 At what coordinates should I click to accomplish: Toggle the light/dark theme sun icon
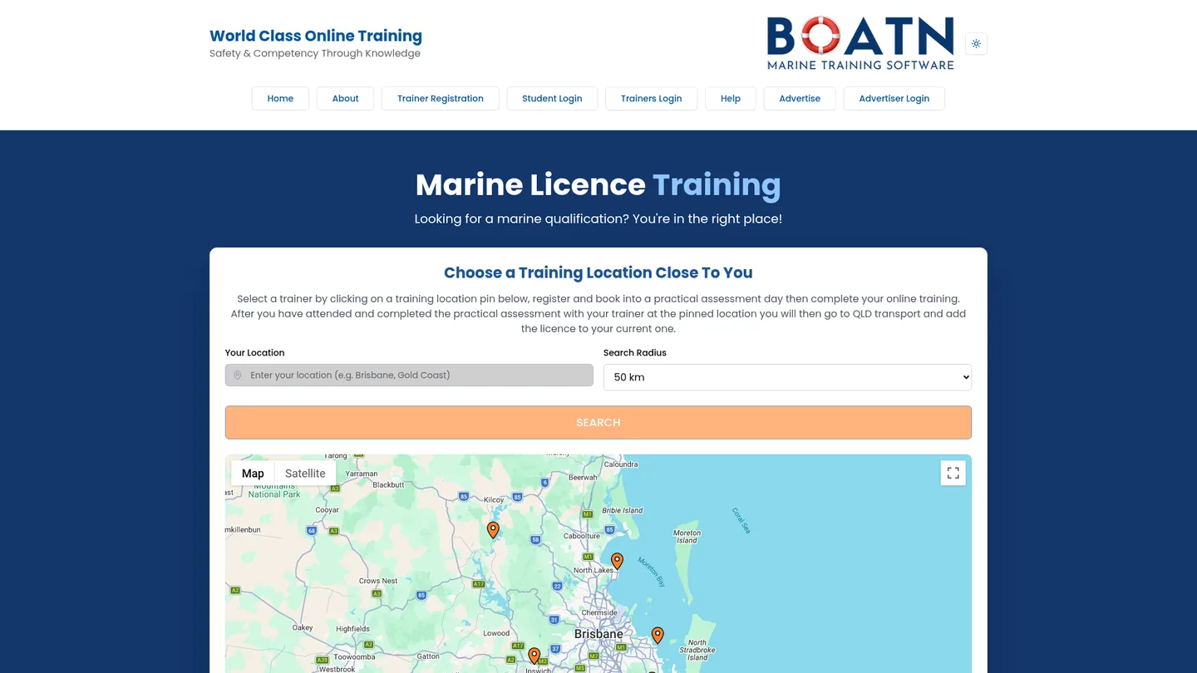(976, 44)
